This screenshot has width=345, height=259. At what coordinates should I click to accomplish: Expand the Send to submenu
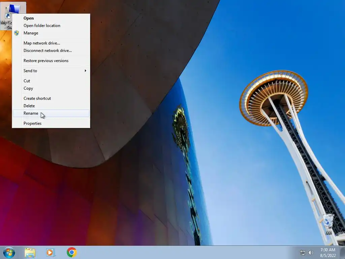51,71
